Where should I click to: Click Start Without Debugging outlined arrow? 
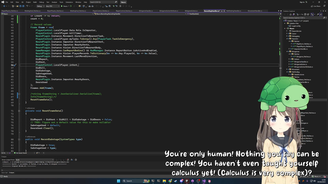[71, 6]
